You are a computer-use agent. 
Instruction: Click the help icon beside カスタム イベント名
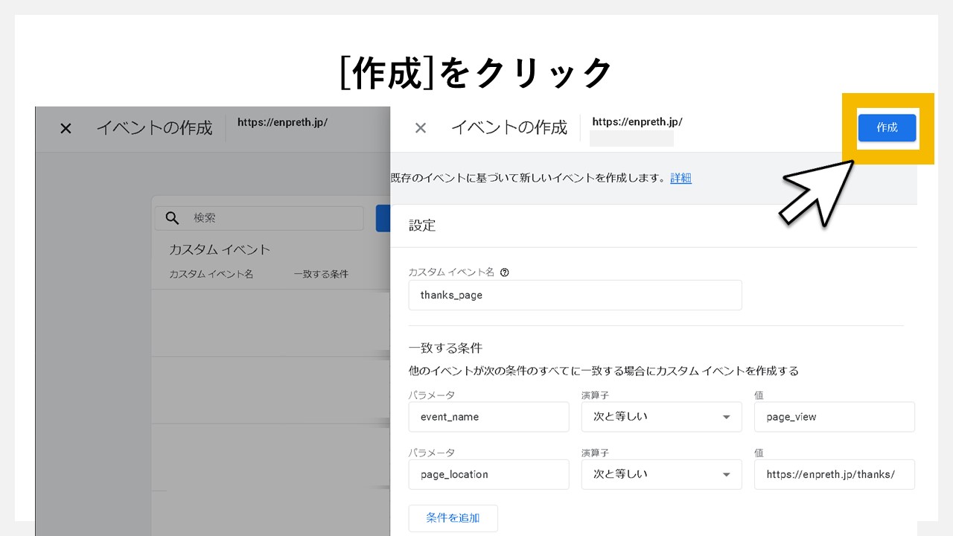[x=505, y=272]
